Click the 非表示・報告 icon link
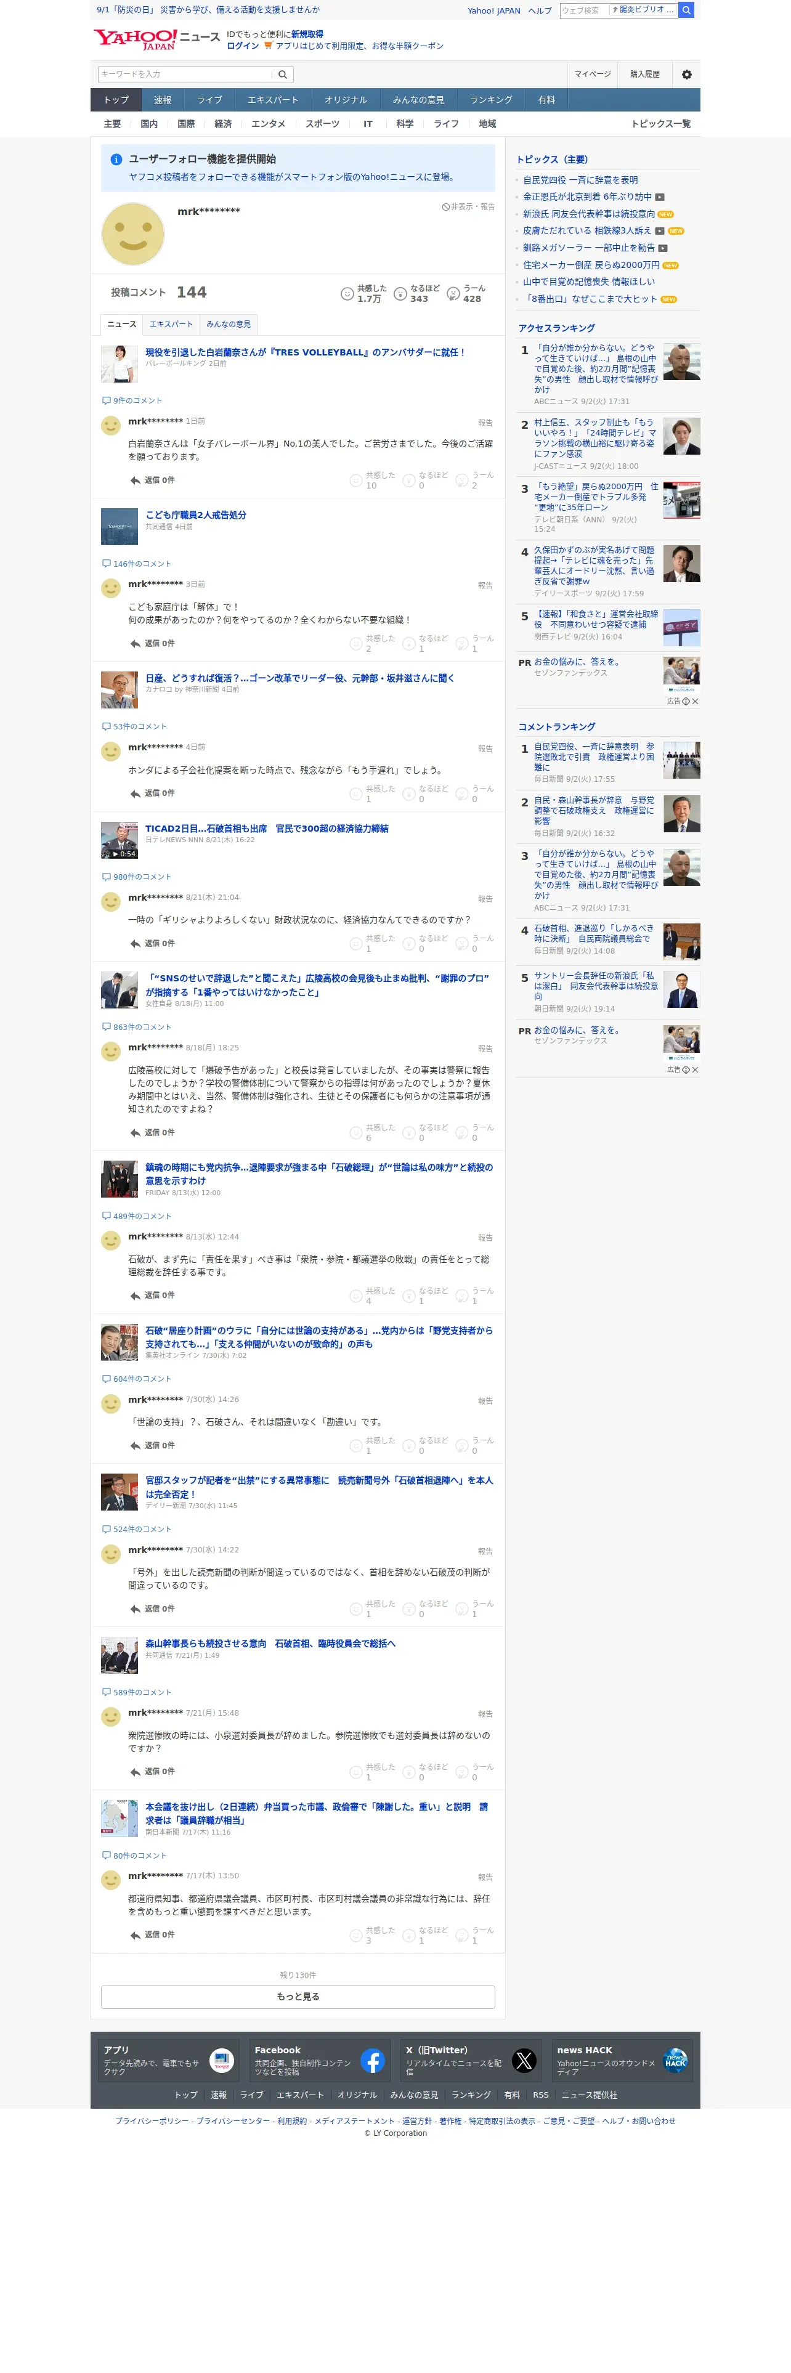The width and height of the screenshot is (791, 2373). (x=469, y=207)
